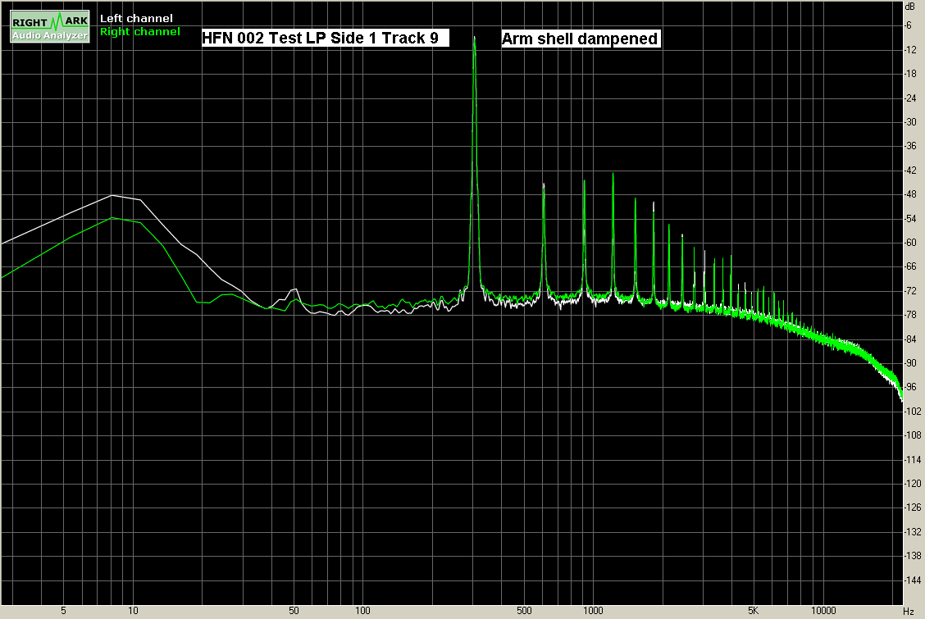The height and width of the screenshot is (619, 925).
Task: Click the -144 dB axis value
Action: (913, 580)
